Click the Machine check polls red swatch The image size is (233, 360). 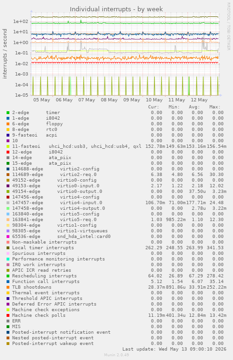coord(8,315)
